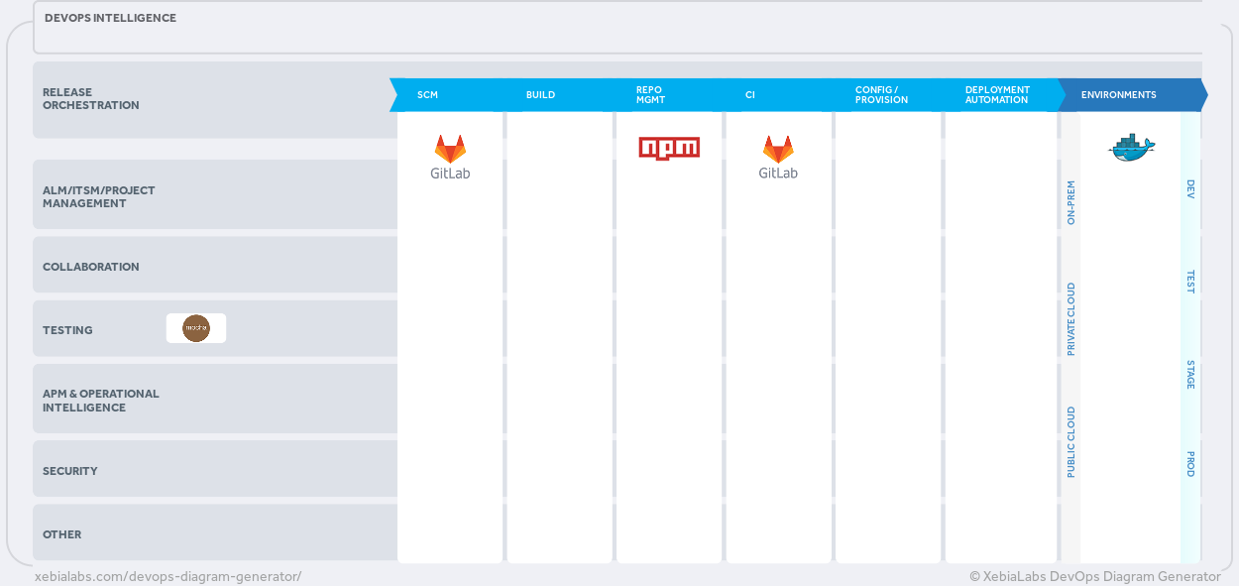Click the PRIVATE CLOUD vertical label
The image size is (1239, 586).
(1070, 319)
